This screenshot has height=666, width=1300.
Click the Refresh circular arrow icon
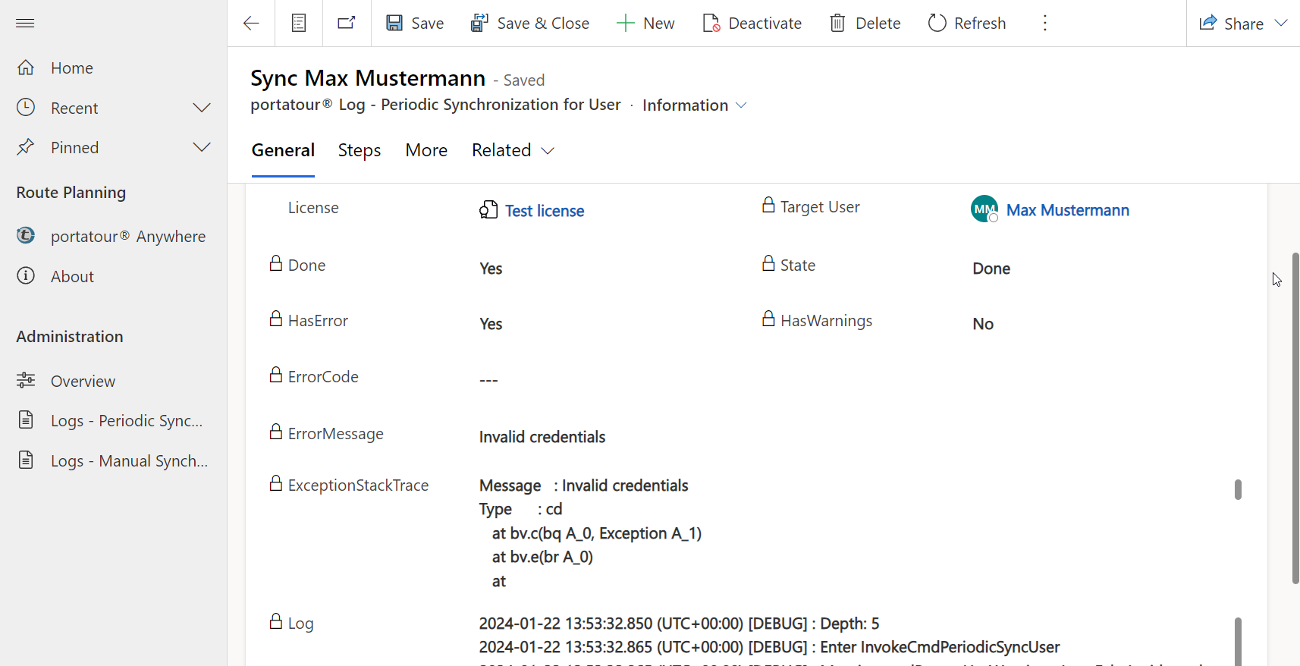[x=937, y=24]
